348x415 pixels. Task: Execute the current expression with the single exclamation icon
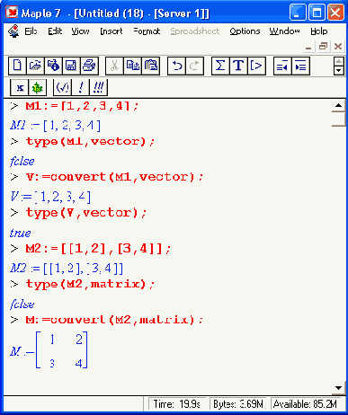click(x=80, y=87)
